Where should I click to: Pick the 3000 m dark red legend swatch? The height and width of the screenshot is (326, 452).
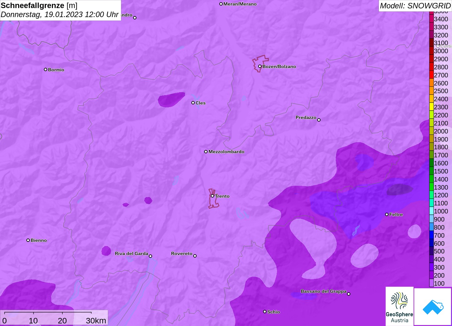431,51
